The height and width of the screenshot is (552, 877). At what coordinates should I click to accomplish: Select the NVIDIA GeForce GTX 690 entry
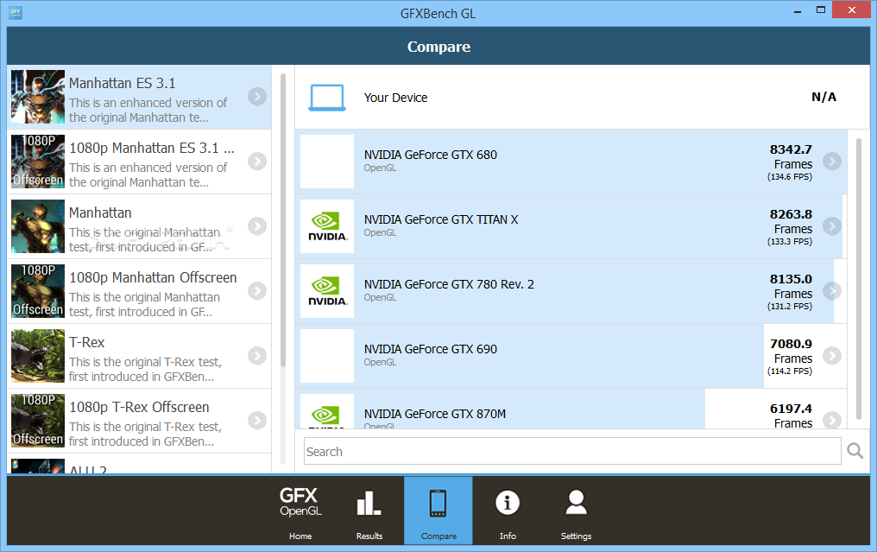571,356
